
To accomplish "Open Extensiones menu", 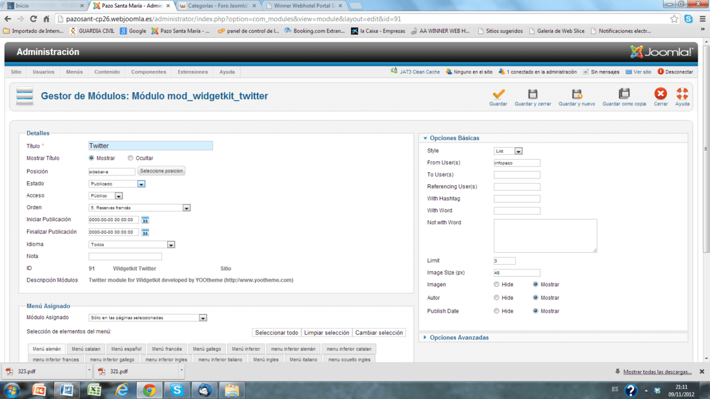I will 192,72.
